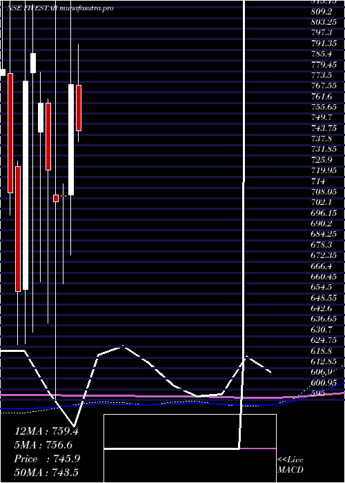Select the 731.85 price axis label
This screenshot has width=345, height=483.
tap(323, 150)
